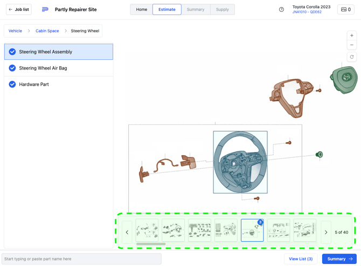Viewport: 361px width, 266px height.
Task: Select the green airbag module in diagram
Action: pyautogui.click(x=344, y=80)
